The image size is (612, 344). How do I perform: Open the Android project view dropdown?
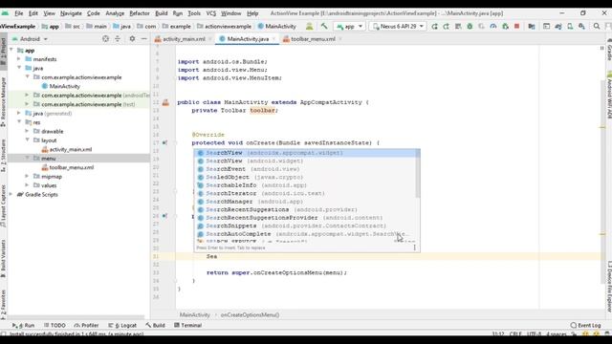[30, 39]
